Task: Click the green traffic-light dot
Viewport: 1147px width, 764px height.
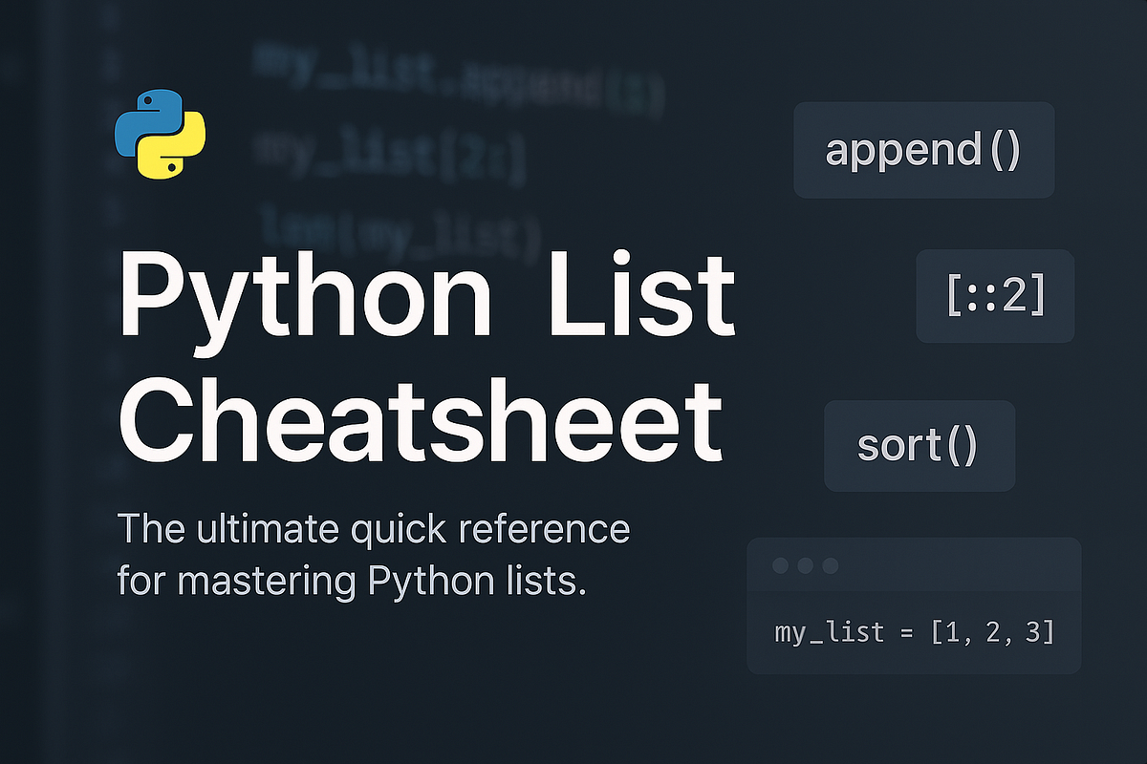Action: [830, 564]
